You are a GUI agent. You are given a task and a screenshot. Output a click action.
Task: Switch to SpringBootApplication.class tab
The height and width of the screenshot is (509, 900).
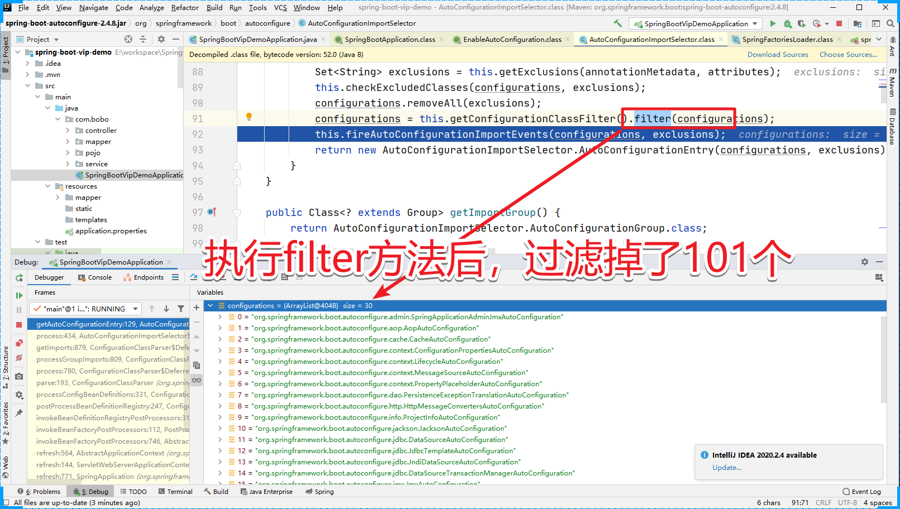click(390, 40)
